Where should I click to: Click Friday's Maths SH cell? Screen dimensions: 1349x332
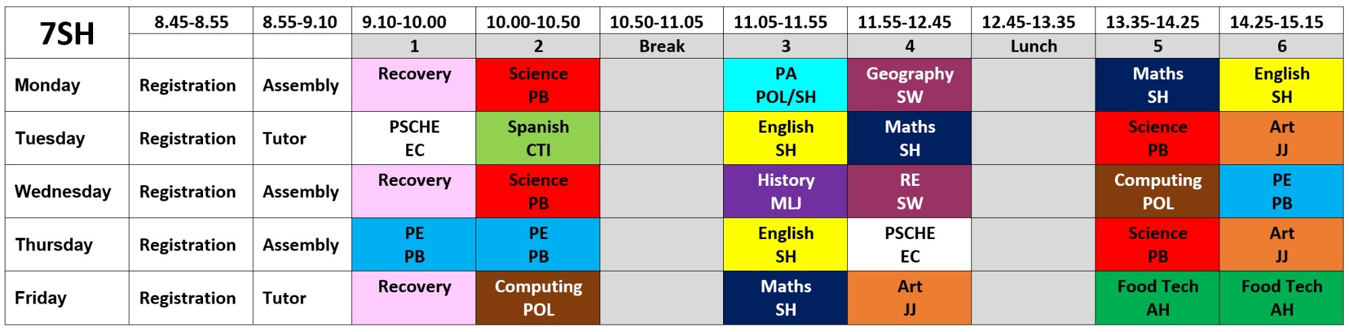(x=785, y=298)
